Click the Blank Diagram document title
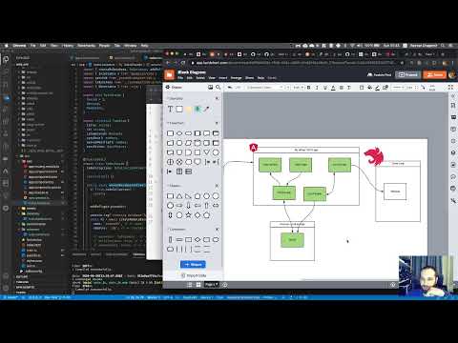The height and width of the screenshot is (343, 458). click(192, 72)
